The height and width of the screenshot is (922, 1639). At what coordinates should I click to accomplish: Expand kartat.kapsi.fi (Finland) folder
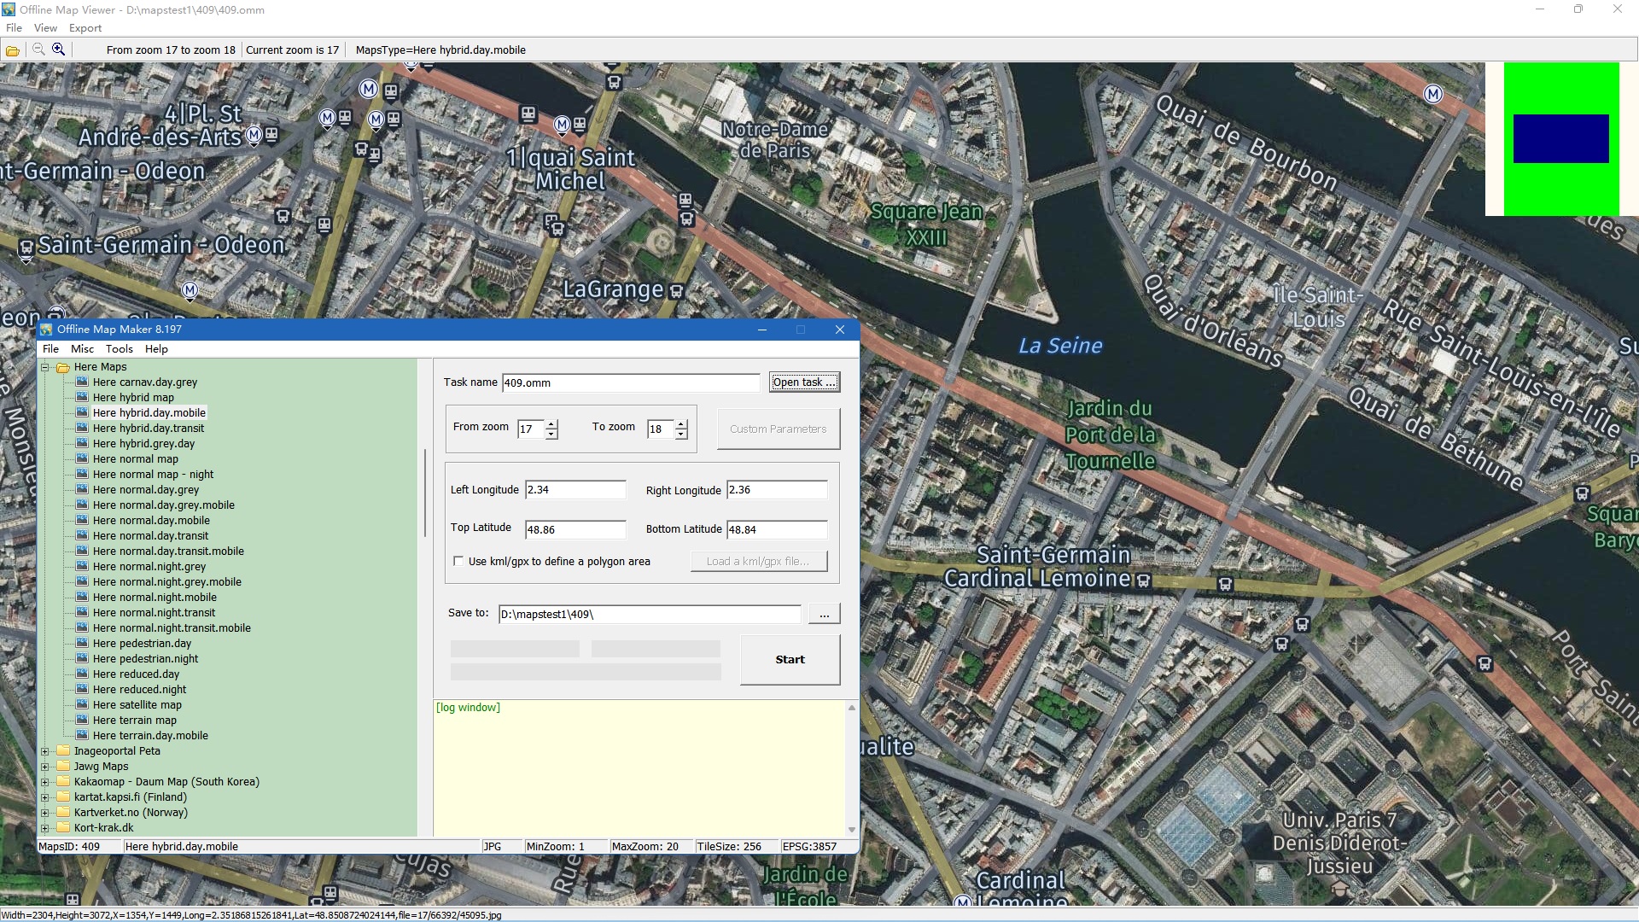45,797
